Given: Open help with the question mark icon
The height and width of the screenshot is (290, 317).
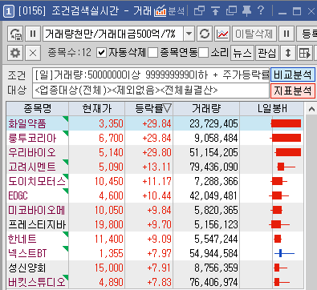Looking at the screenshot, I should [x=261, y=11].
